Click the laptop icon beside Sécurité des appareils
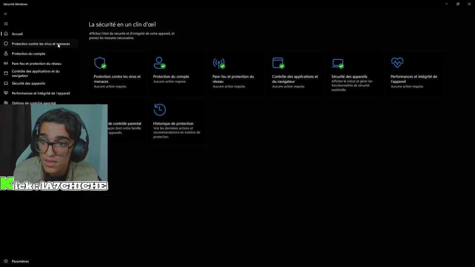The width and height of the screenshot is (475, 267). (x=6, y=83)
